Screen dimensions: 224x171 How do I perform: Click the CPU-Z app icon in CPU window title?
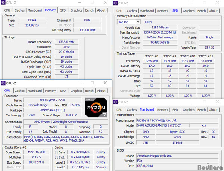pyautogui.click(x=3, y=83)
